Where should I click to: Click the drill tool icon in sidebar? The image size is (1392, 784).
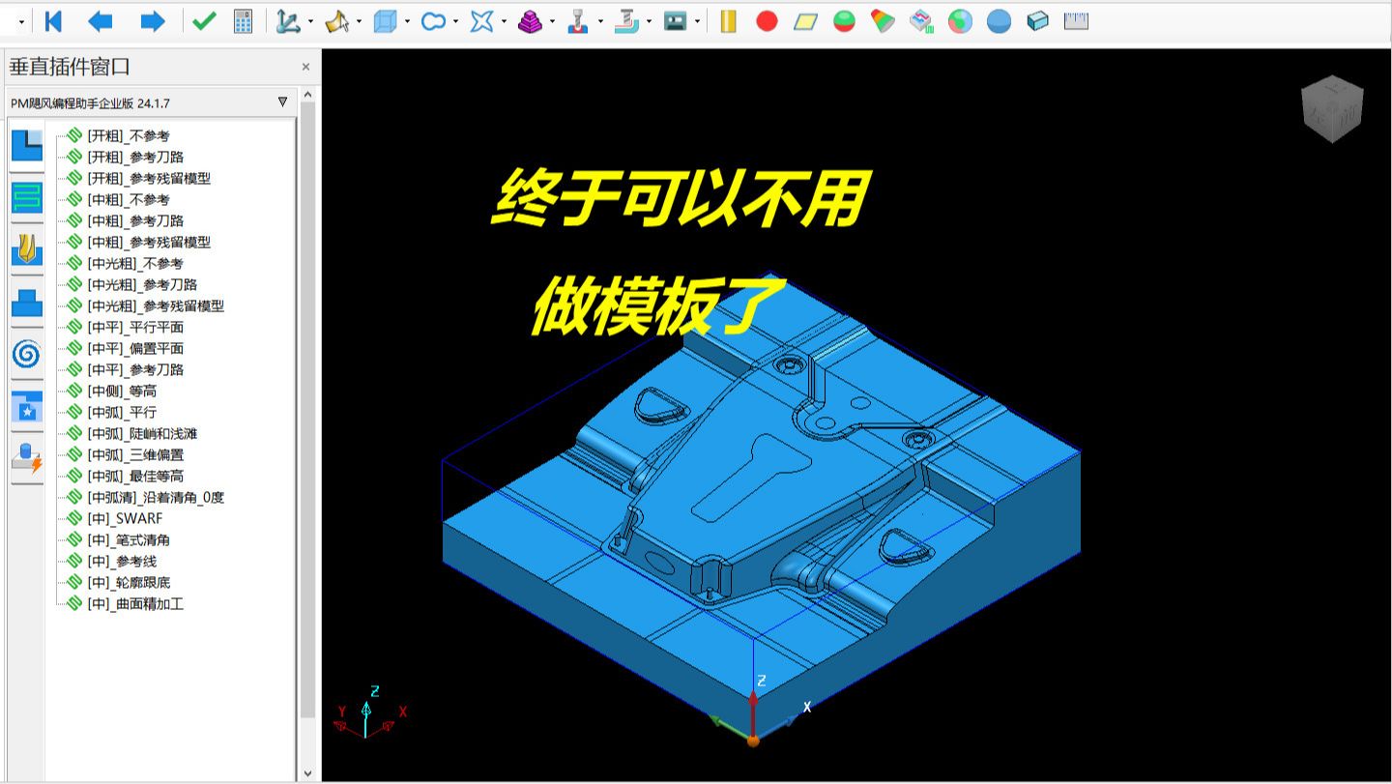[x=27, y=250]
